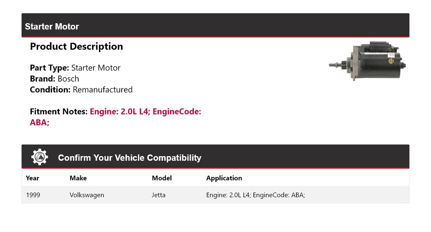Click the table row's engine application cell
The height and width of the screenshot is (232, 431).
pyautogui.click(x=255, y=195)
